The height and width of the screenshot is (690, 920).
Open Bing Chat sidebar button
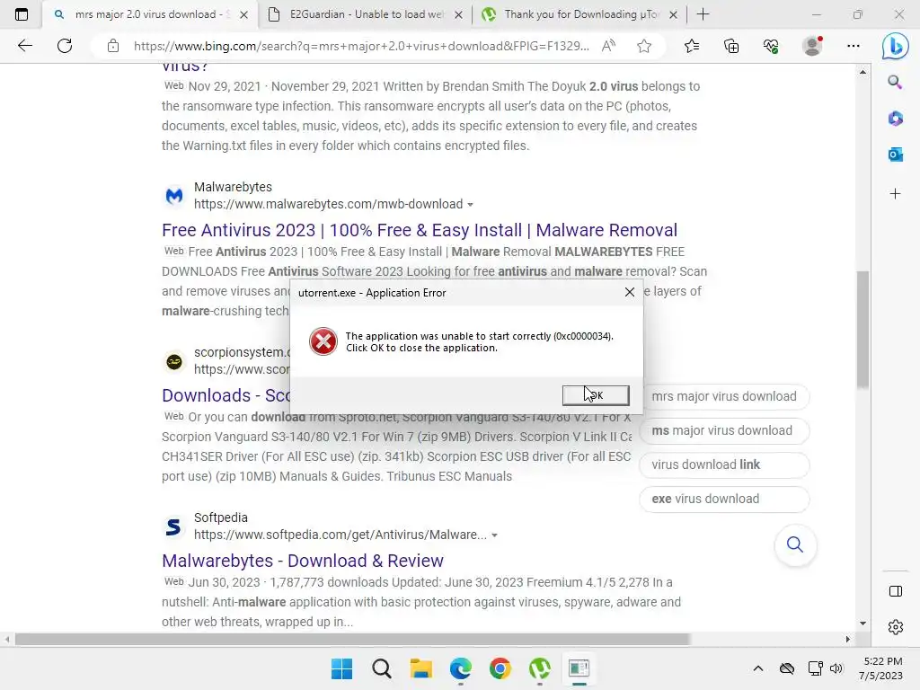click(x=896, y=47)
